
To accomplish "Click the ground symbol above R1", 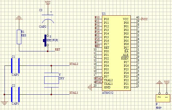I will point(19,17).
